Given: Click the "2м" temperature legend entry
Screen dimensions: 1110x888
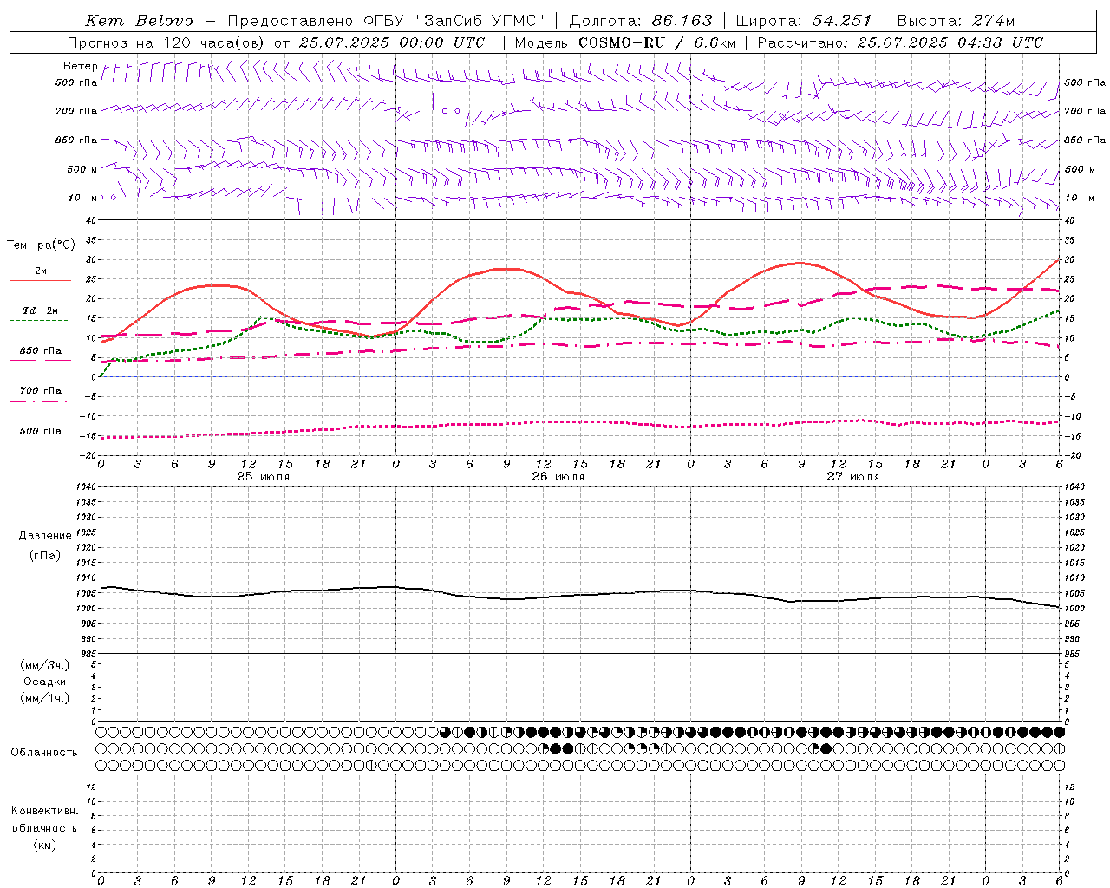Looking at the screenshot, I should coord(41,271).
